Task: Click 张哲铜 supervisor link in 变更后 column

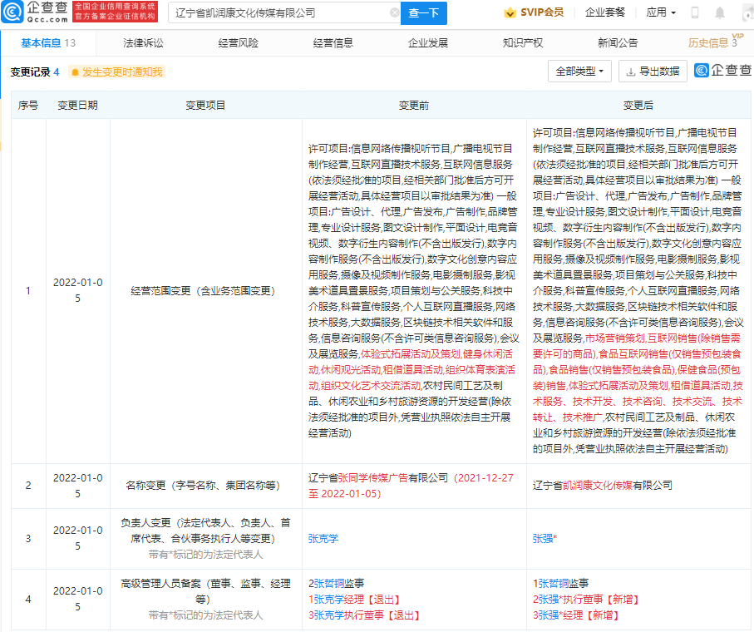Action: [x=554, y=584]
